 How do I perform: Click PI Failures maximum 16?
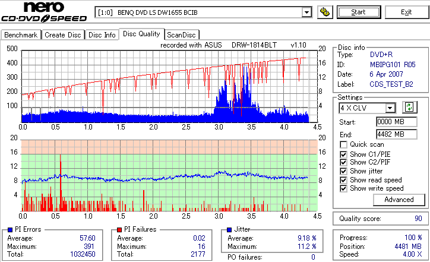point(201,247)
